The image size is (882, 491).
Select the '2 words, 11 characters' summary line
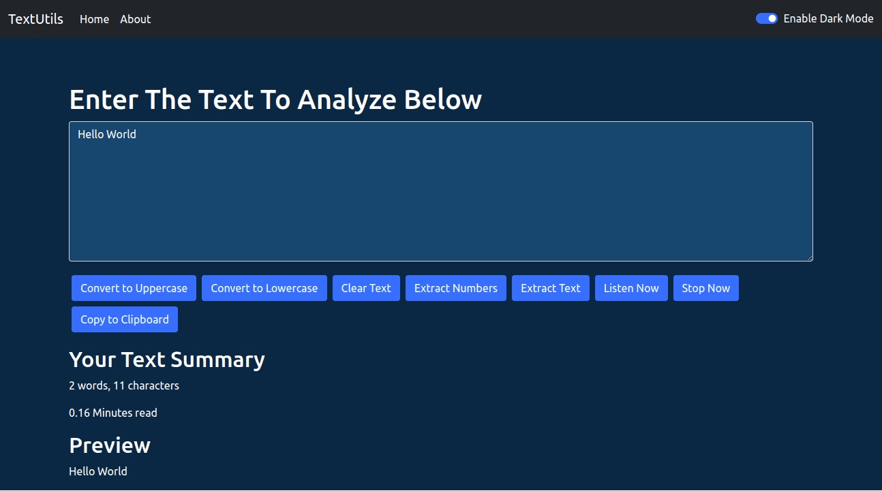pyautogui.click(x=123, y=385)
